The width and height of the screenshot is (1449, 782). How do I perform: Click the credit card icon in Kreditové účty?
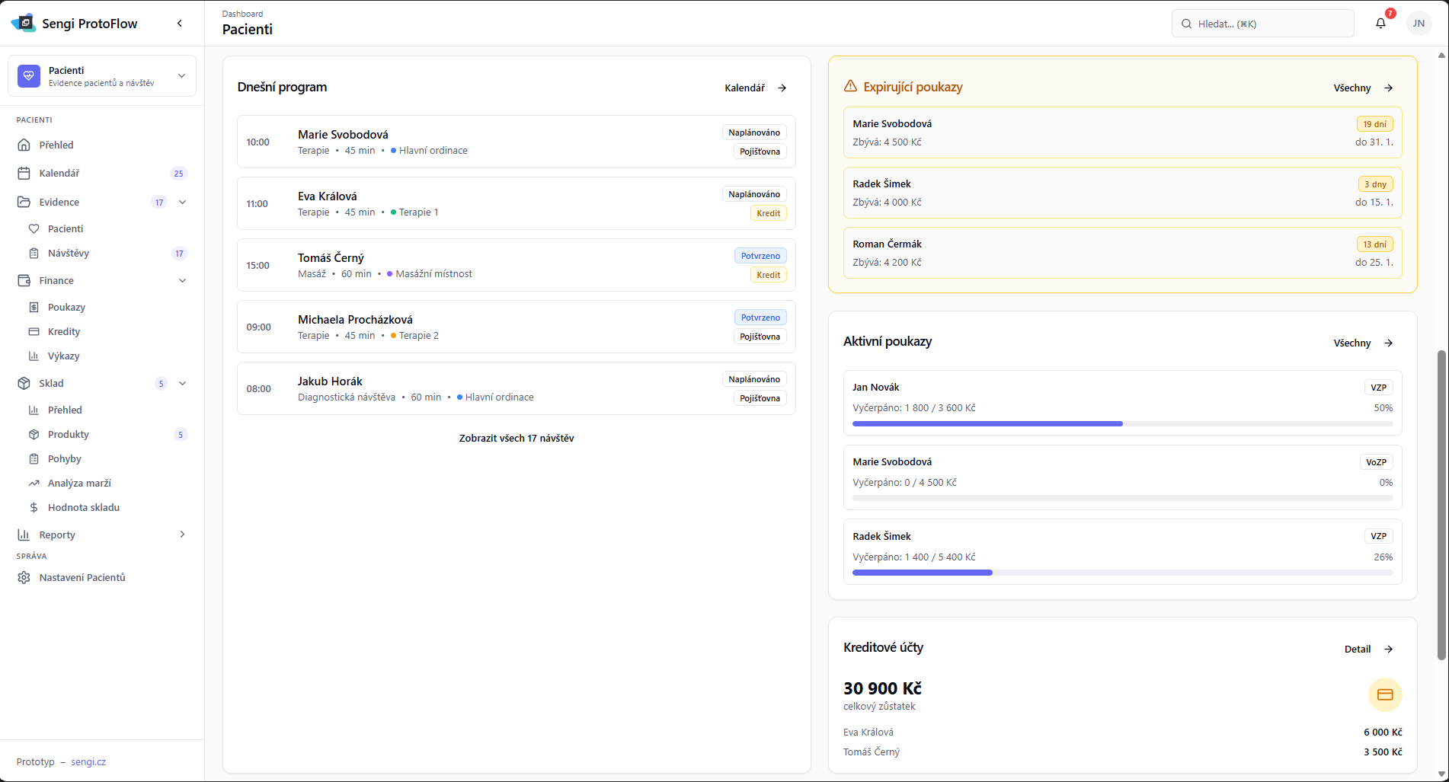(x=1385, y=694)
